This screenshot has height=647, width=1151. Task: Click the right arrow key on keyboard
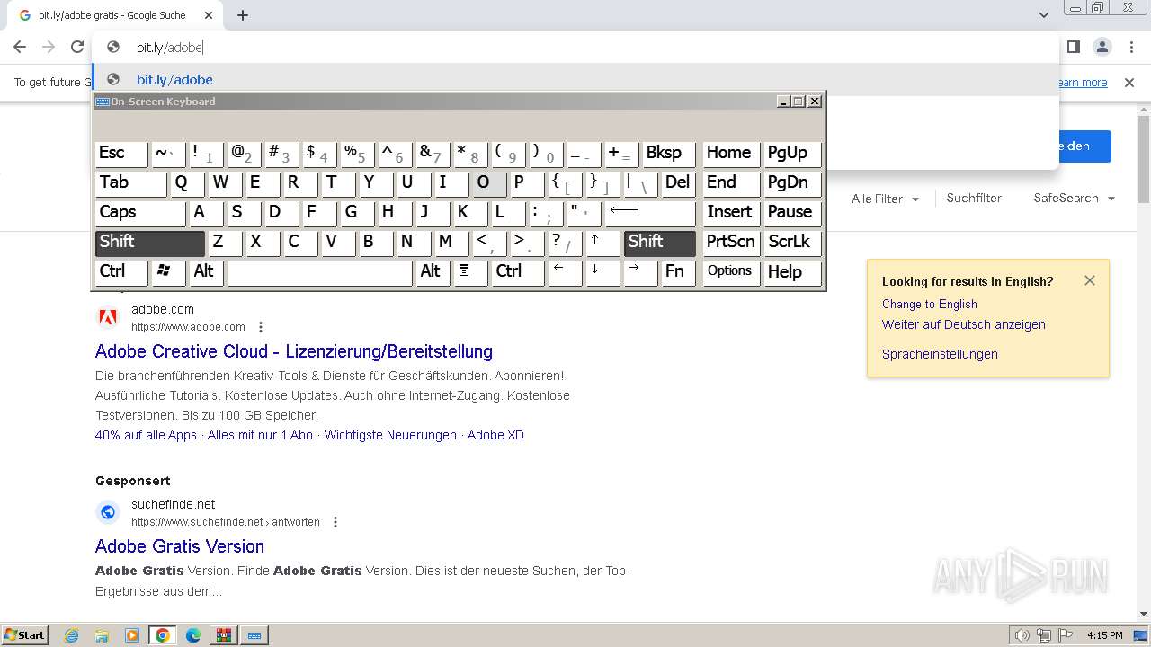pyautogui.click(x=640, y=272)
